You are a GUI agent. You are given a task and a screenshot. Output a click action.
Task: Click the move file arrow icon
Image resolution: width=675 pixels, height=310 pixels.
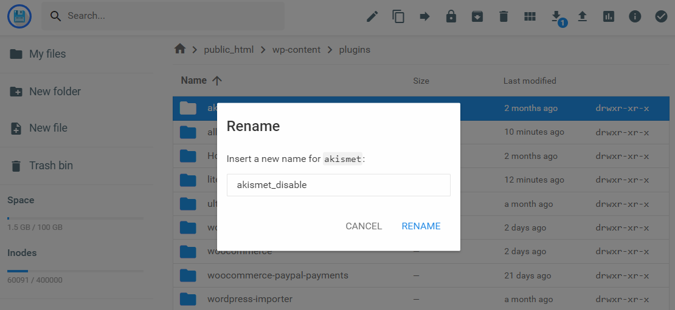coord(424,16)
